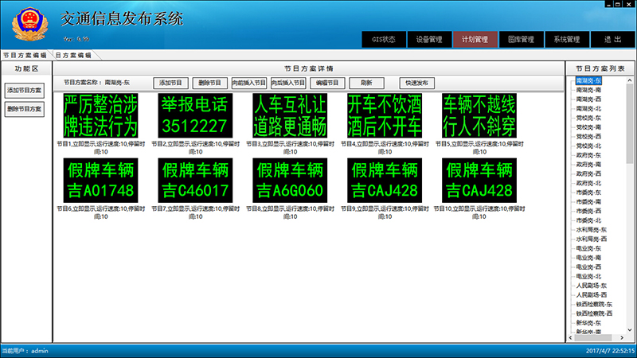The image size is (637, 358).
Task: Select the 吉A01748 fake plate thumbnail
Action: [100, 180]
